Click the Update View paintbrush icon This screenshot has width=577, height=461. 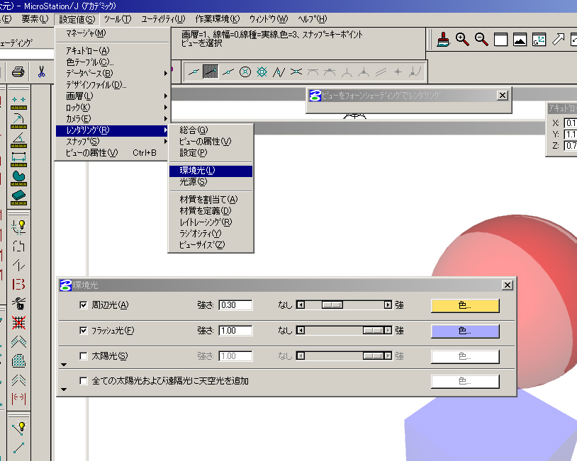point(444,40)
